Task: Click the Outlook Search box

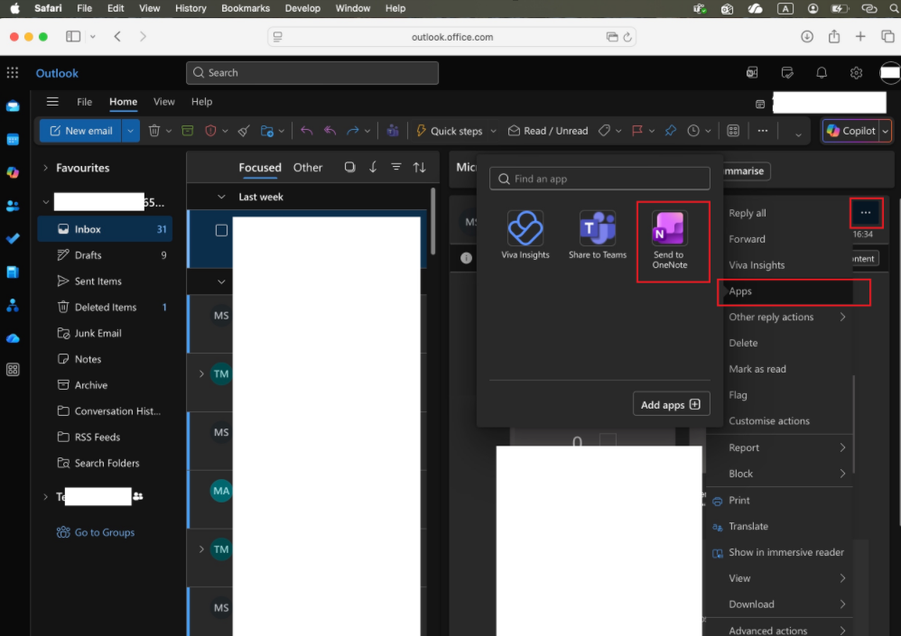Action: point(312,73)
